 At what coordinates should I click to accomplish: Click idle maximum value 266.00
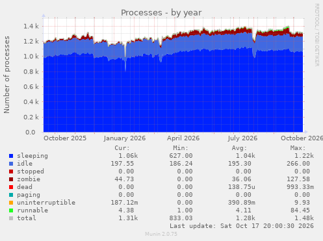[298, 164]
